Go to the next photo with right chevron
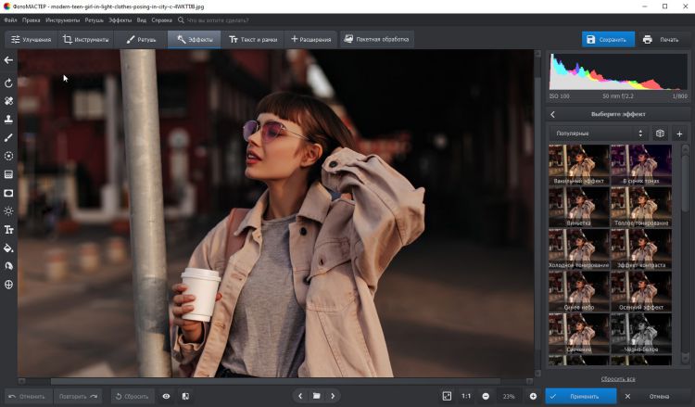695x407 pixels. [334, 396]
